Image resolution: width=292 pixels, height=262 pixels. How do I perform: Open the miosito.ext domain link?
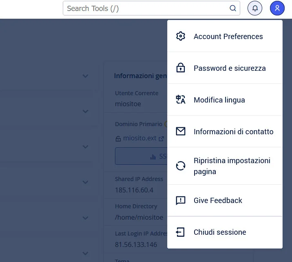139,138
